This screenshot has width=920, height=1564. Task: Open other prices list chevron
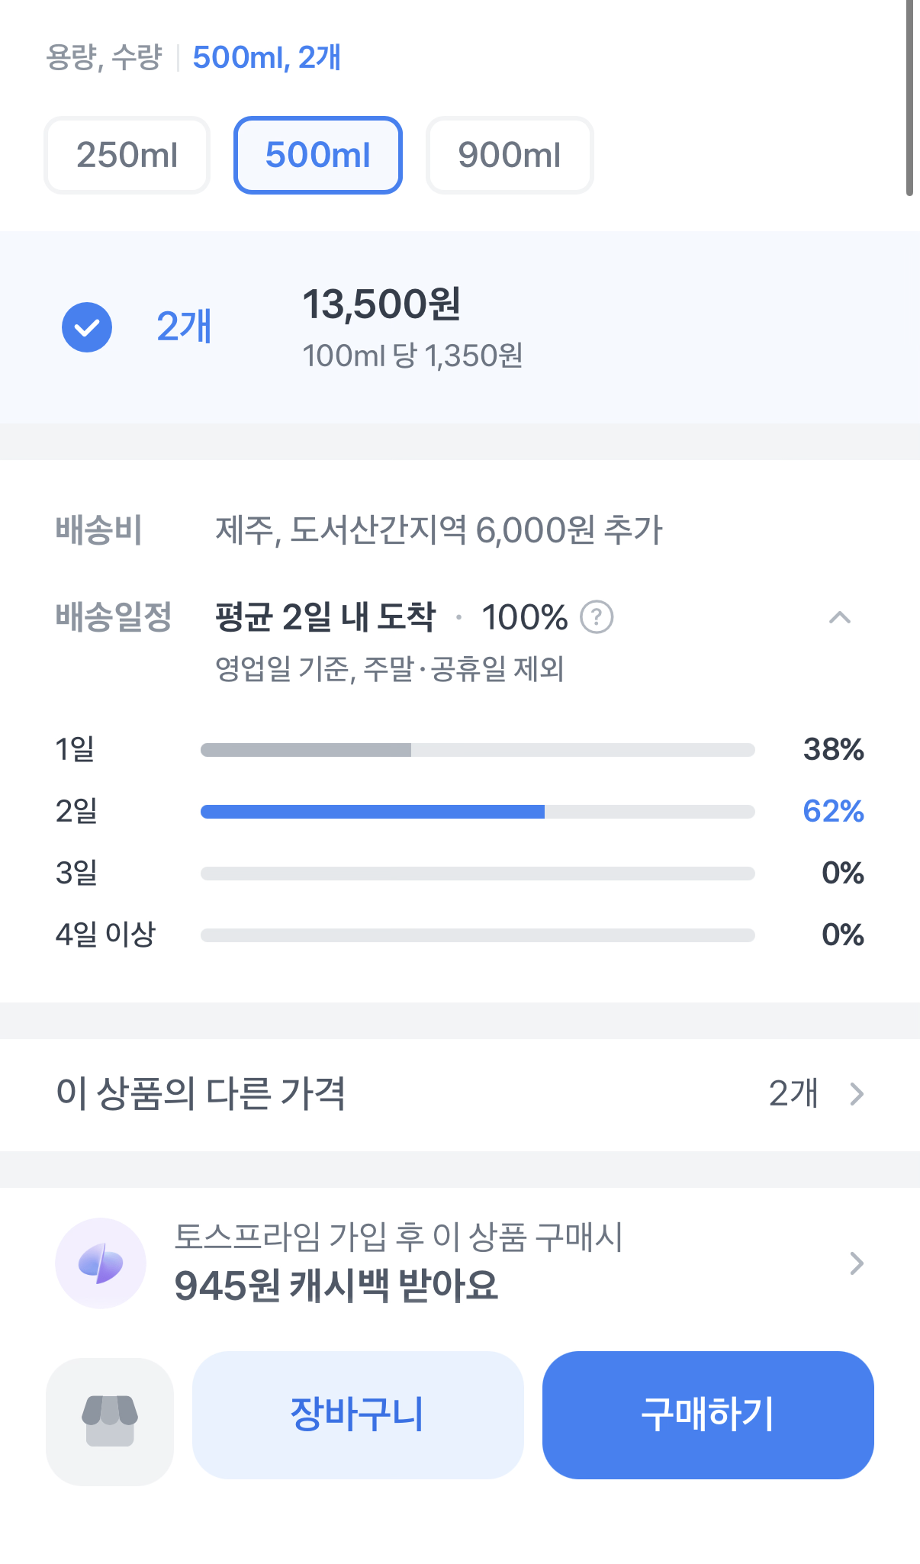click(x=857, y=1094)
